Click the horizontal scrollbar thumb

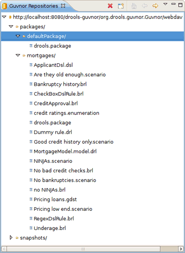click(x=84, y=249)
